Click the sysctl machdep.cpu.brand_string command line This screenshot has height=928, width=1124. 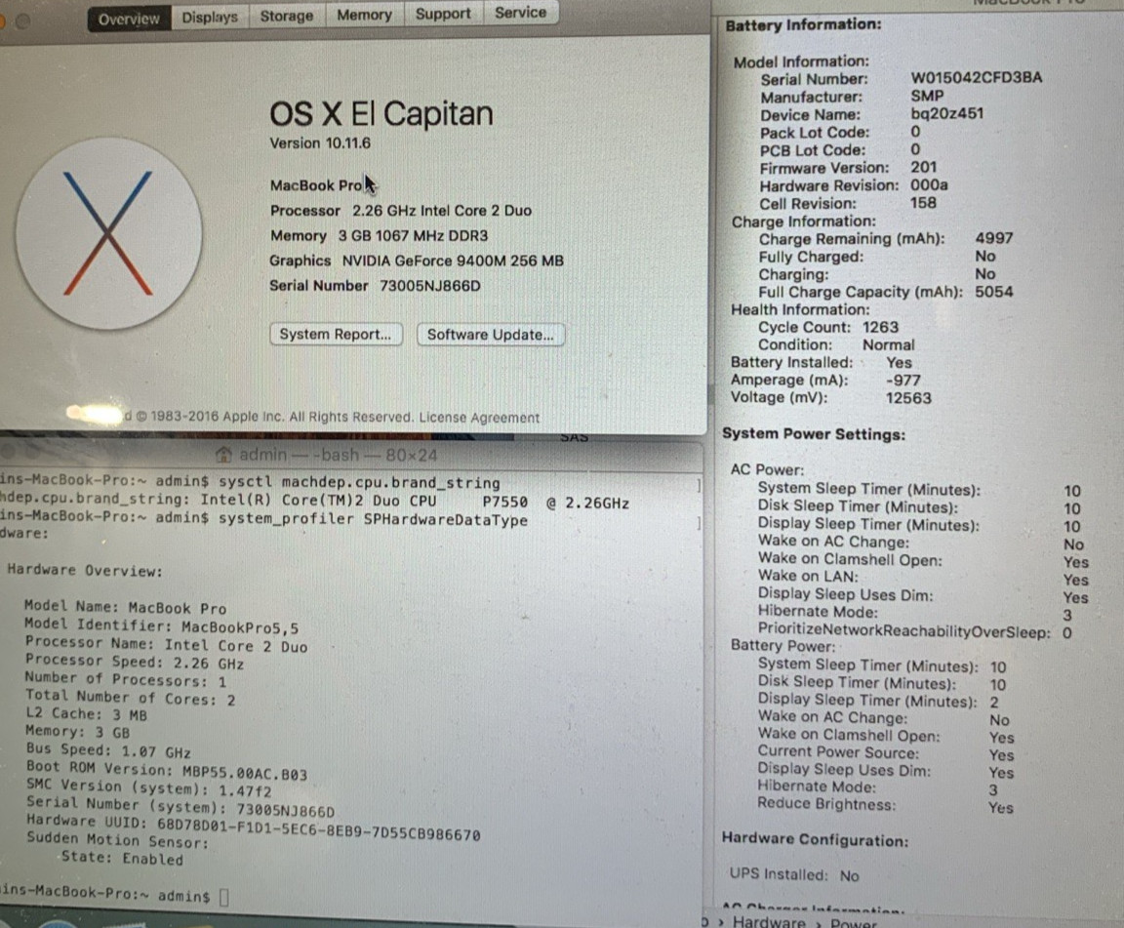tap(359, 483)
